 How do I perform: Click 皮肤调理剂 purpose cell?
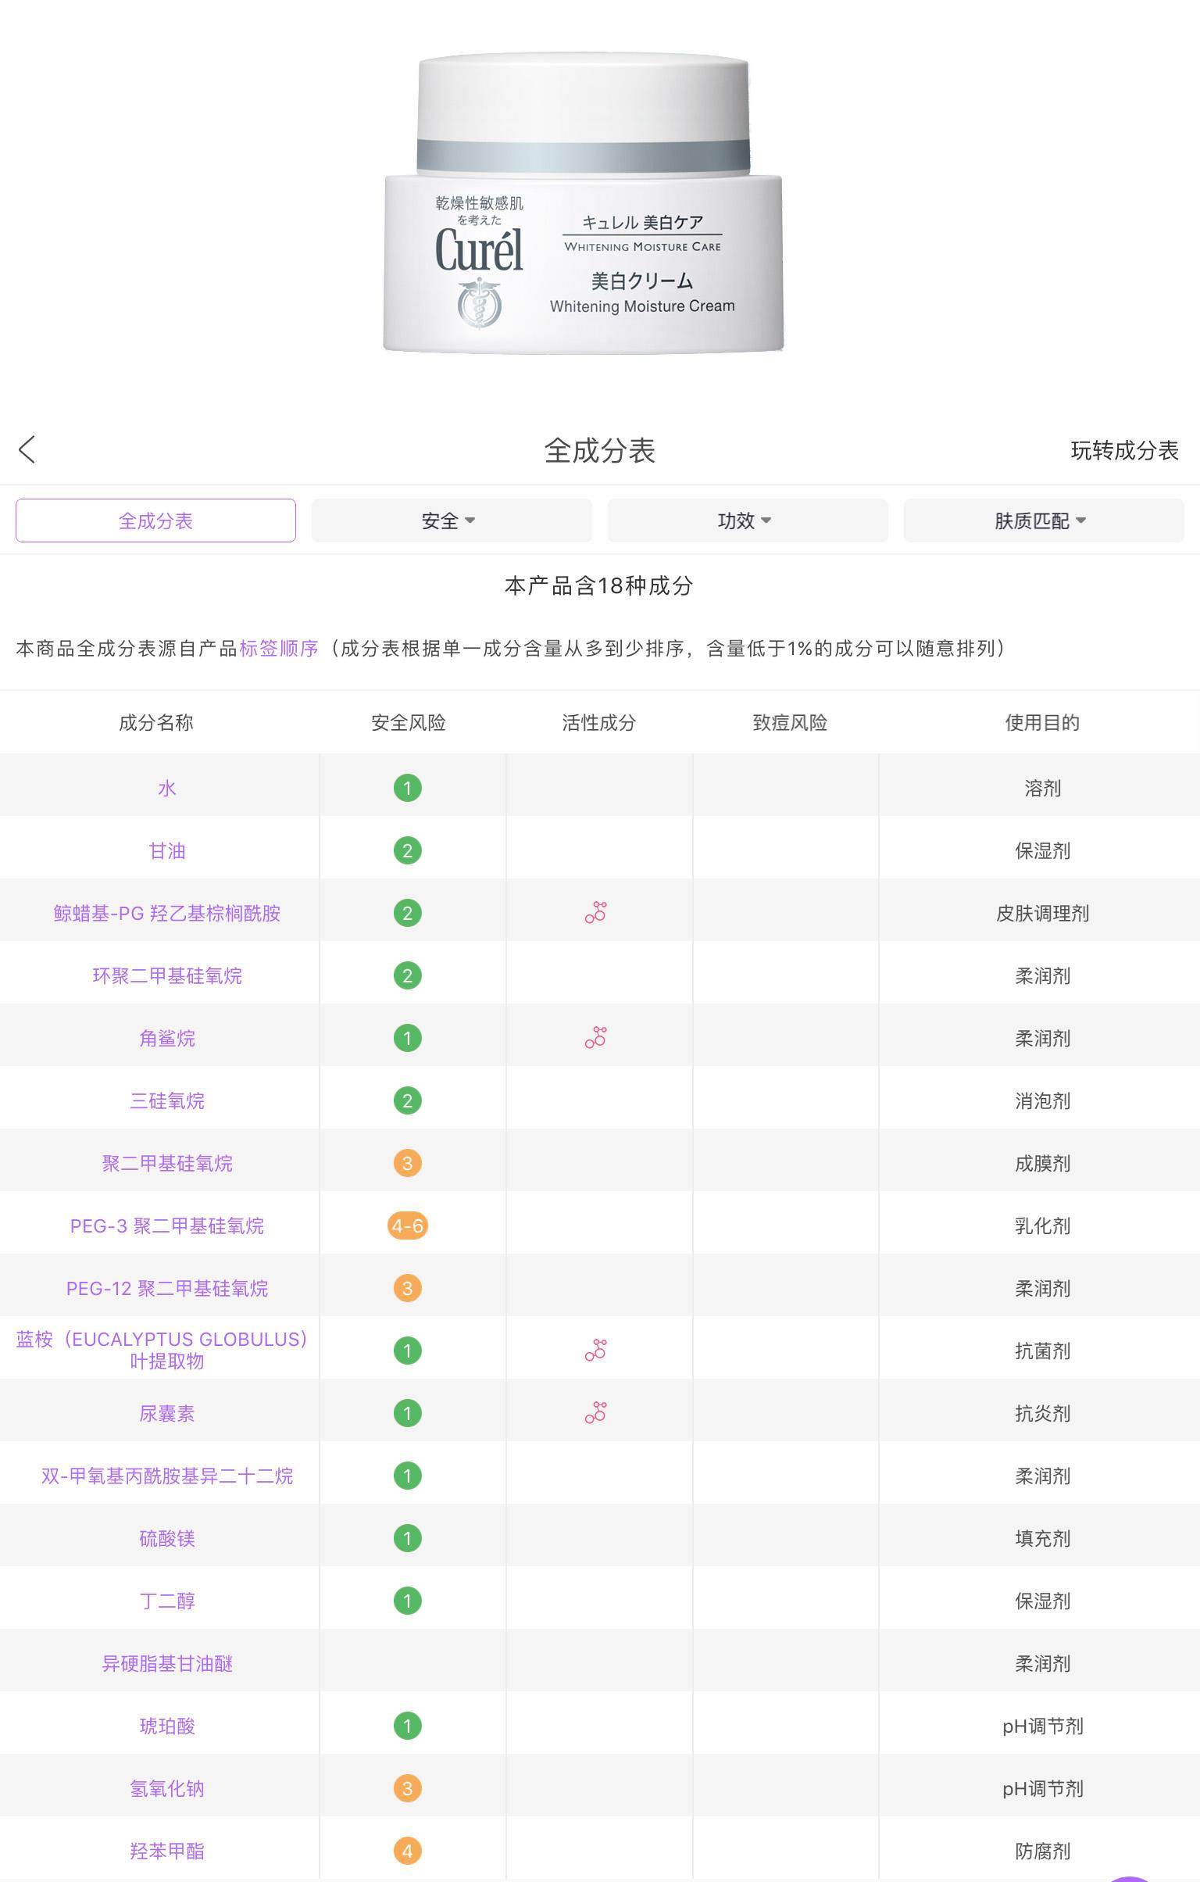coord(1043,913)
